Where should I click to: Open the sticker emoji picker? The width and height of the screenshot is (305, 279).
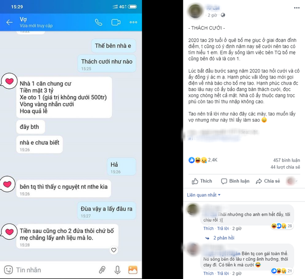tap(8, 270)
